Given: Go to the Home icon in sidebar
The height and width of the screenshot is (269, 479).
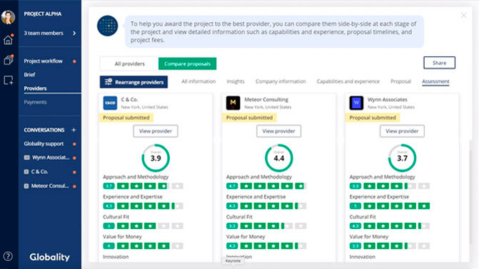Looking at the screenshot, I should click(x=9, y=40).
